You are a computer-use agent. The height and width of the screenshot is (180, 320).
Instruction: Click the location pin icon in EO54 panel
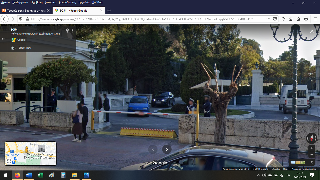(x=67, y=31)
